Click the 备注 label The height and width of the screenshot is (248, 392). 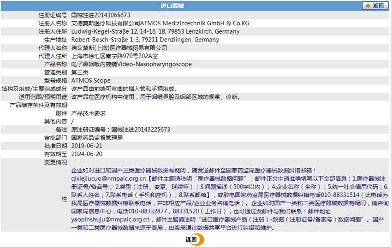61,130
